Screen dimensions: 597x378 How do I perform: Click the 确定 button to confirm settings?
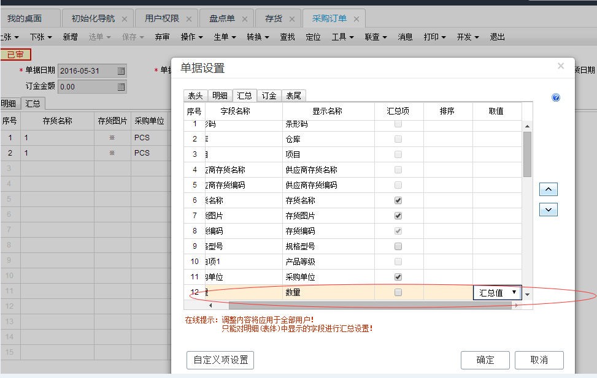485,360
